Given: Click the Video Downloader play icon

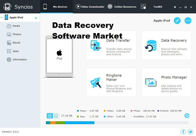Looking at the screenshot, I should pyautogui.click(x=78, y=6).
